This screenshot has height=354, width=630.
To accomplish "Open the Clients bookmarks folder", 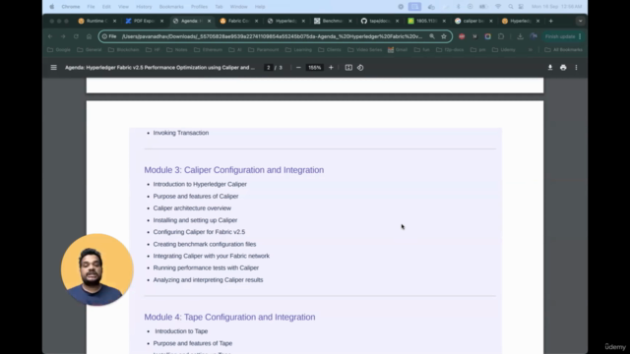I will pyautogui.click(x=330, y=50).
